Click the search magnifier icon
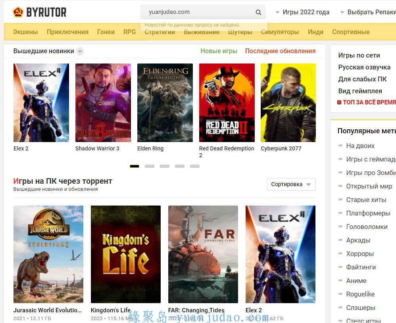 click(258, 12)
